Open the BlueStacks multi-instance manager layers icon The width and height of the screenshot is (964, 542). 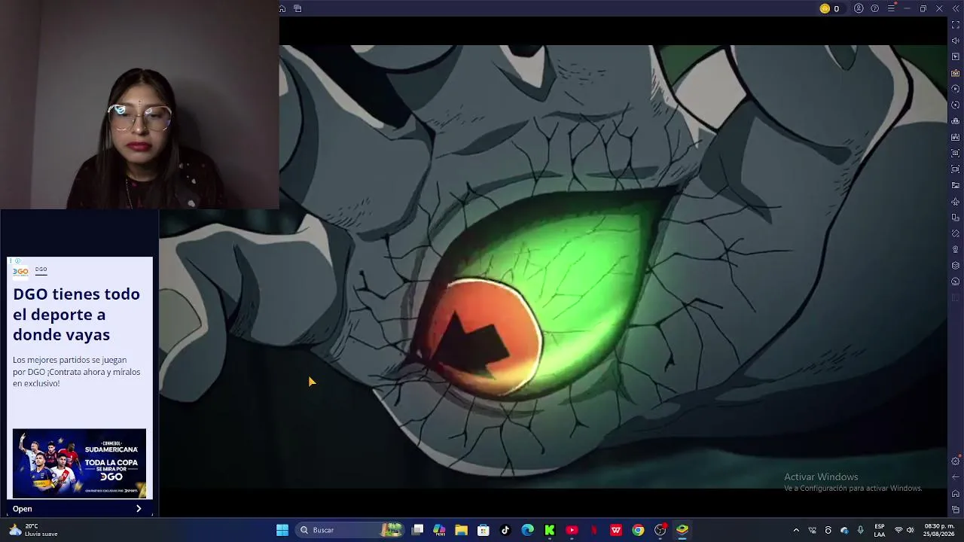(956, 266)
